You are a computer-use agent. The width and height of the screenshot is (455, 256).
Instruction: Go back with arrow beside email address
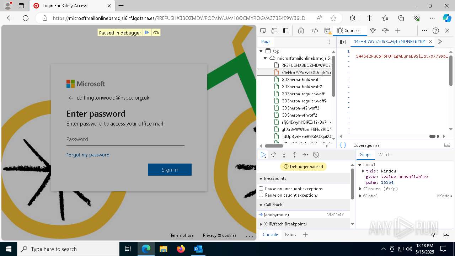point(70,98)
